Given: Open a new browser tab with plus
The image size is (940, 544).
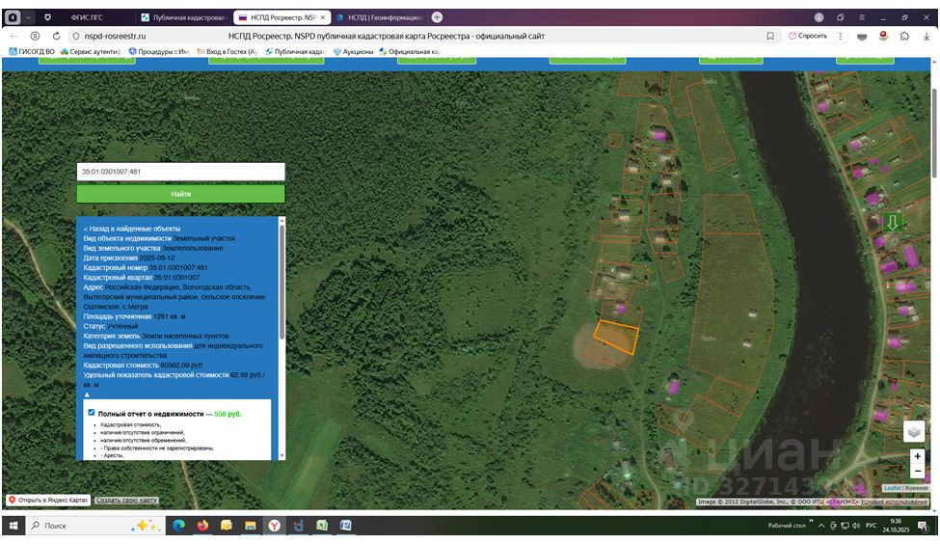Looking at the screenshot, I should click(x=437, y=16).
